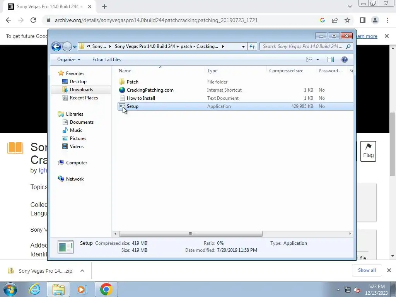Click the Explorer back navigation arrow

(x=56, y=46)
